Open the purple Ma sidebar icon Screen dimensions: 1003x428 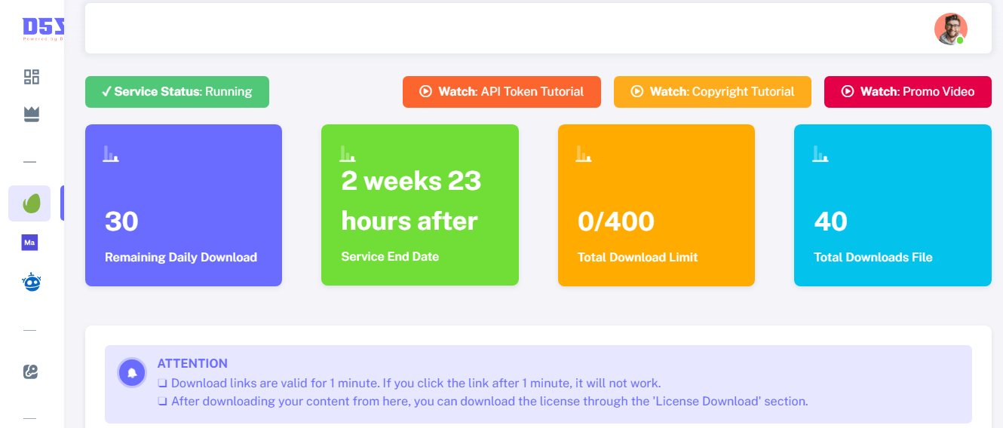coord(30,243)
